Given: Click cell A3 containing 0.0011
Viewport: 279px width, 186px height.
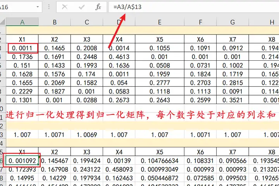Looking at the screenshot, I should pos(22,48).
